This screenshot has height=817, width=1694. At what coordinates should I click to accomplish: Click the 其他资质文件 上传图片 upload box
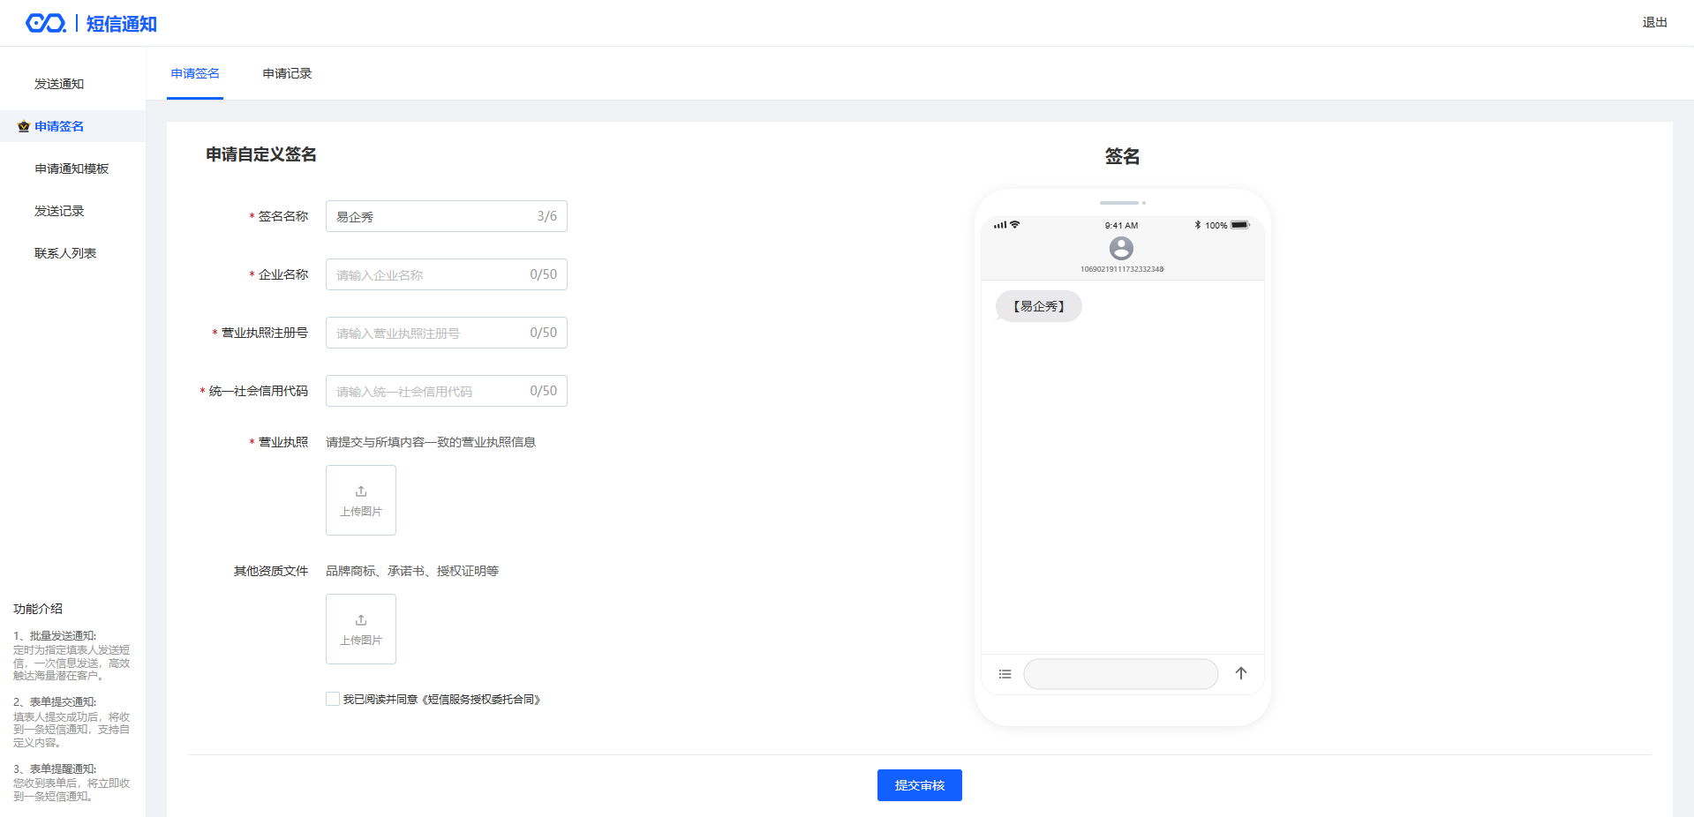tap(361, 629)
